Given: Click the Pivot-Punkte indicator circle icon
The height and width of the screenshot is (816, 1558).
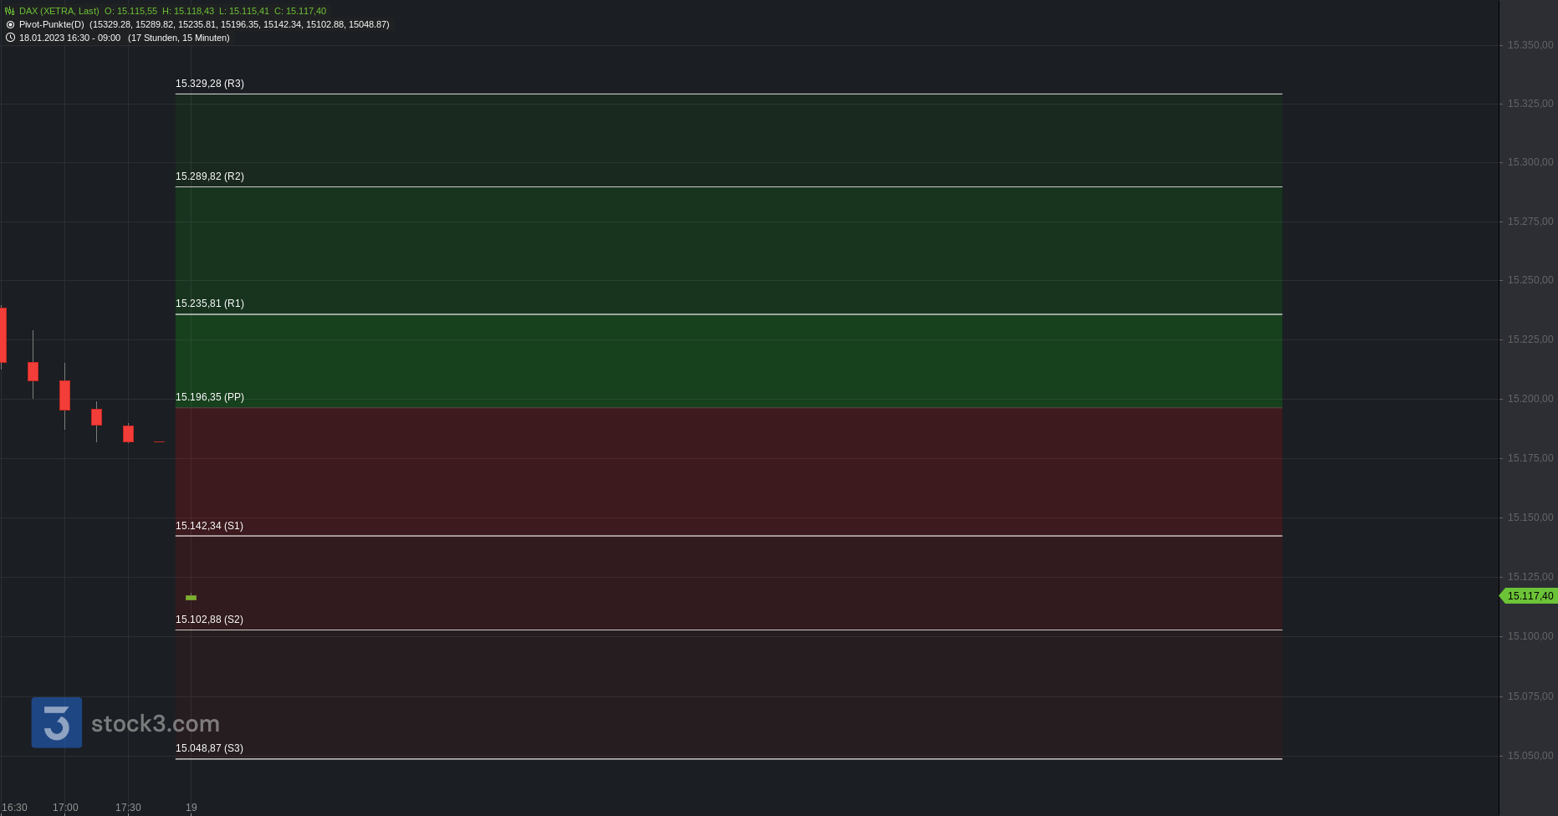Looking at the screenshot, I should pyautogui.click(x=10, y=25).
